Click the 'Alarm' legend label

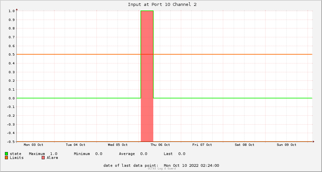53,158
